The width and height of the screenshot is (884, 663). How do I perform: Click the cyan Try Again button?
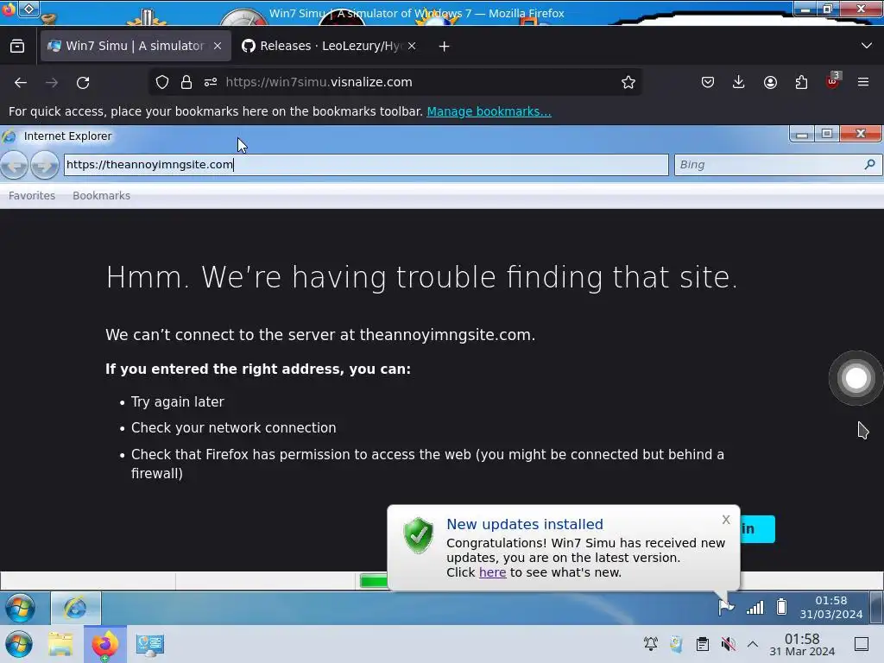(x=757, y=529)
